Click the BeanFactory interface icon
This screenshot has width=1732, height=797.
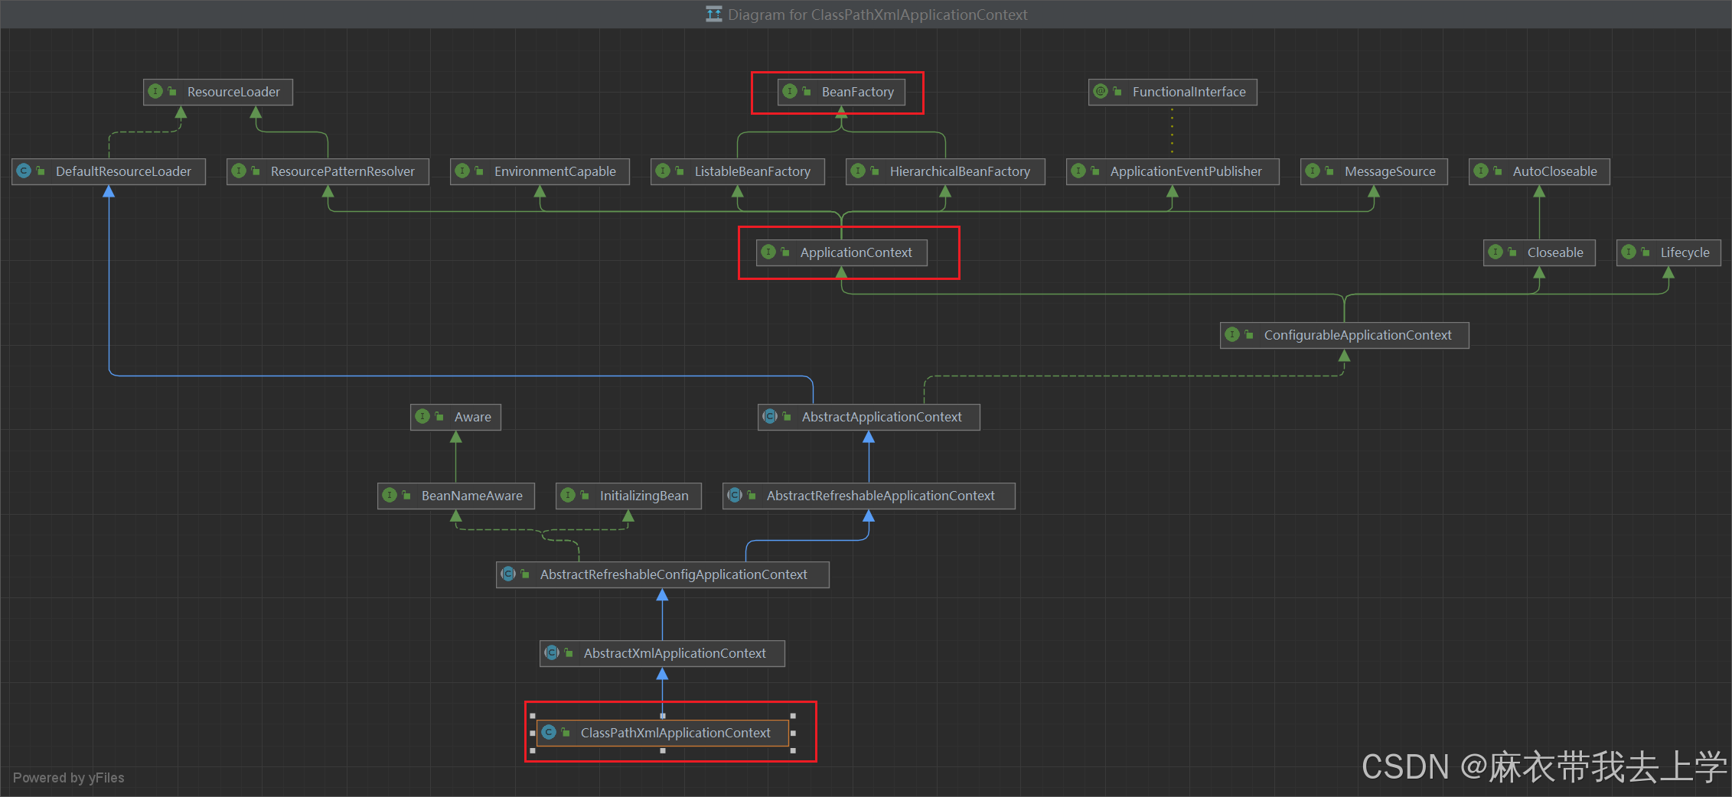790,92
